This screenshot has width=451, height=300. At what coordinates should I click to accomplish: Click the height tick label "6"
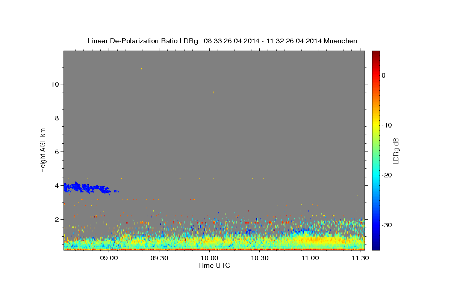pyautogui.click(x=56, y=151)
